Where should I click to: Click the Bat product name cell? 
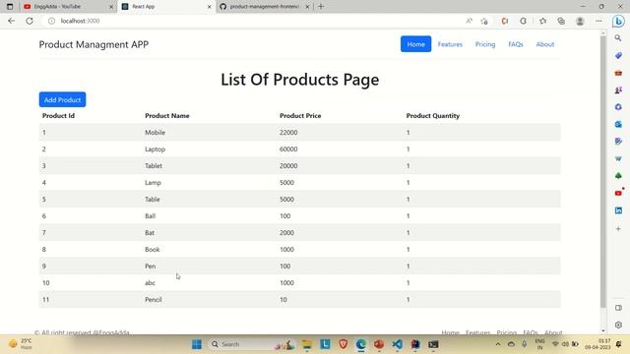[x=150, y=233]
